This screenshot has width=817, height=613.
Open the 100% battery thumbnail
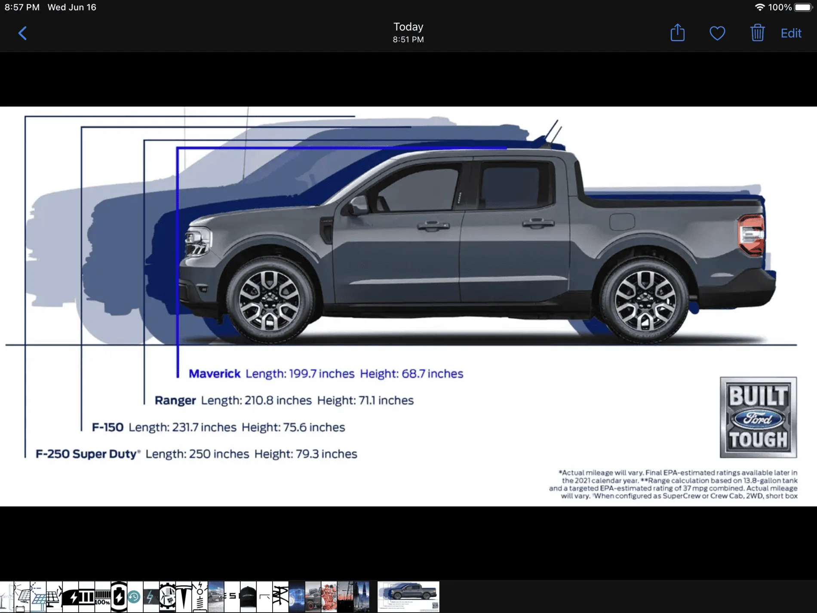(102, 597)
